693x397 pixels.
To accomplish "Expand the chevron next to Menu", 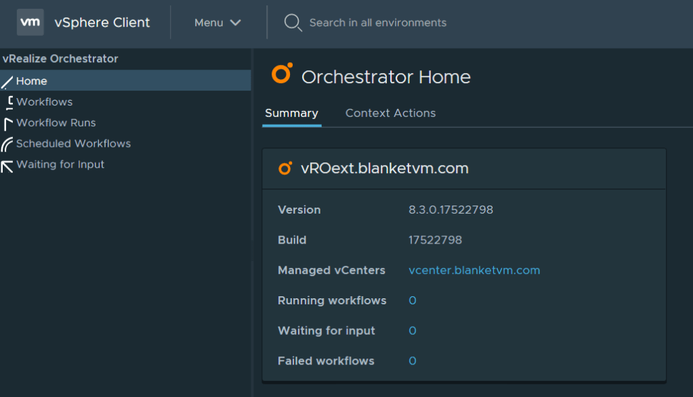I will [x=234, y=22].
